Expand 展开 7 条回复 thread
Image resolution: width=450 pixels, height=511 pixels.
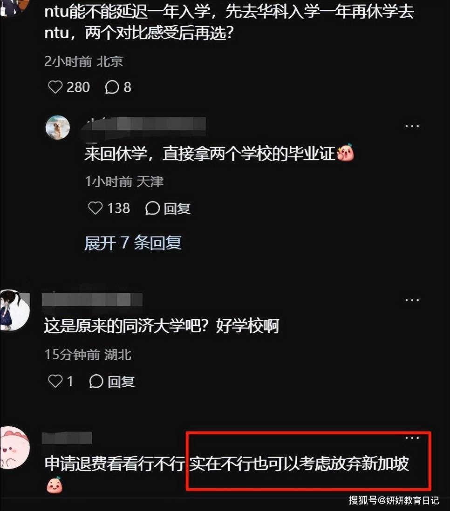pyautogui.click(x=133, y=243)
